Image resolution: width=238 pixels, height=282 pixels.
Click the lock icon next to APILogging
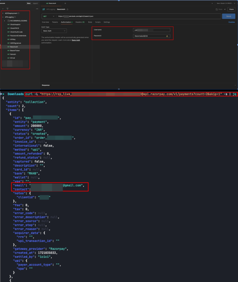coord(15,17)
